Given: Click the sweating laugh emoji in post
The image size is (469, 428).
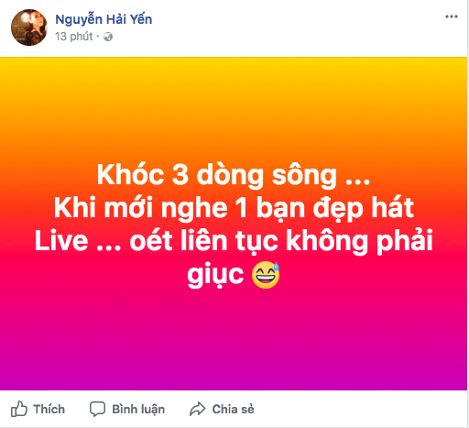Looking at the screenshot, I should tap(266, 275).
